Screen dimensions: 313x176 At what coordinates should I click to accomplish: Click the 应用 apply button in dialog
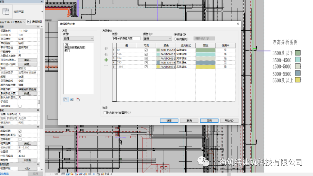tap(209, 121)
